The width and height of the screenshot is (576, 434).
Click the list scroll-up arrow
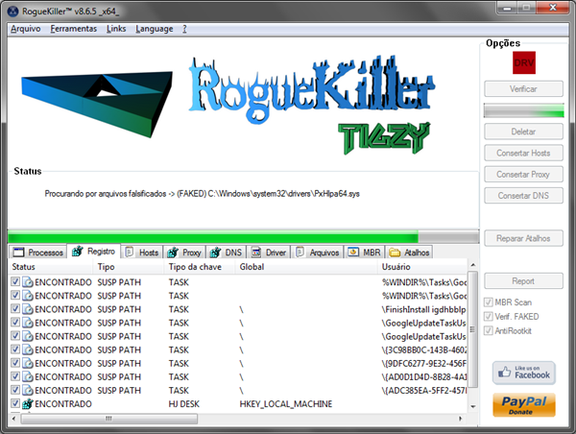472,265
